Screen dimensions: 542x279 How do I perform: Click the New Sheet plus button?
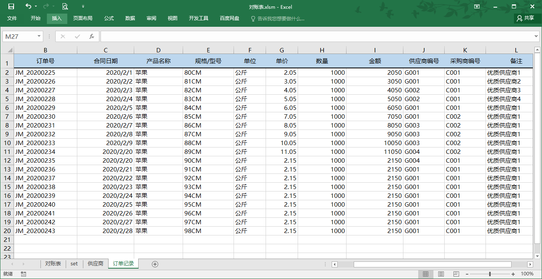click(154, 264)
